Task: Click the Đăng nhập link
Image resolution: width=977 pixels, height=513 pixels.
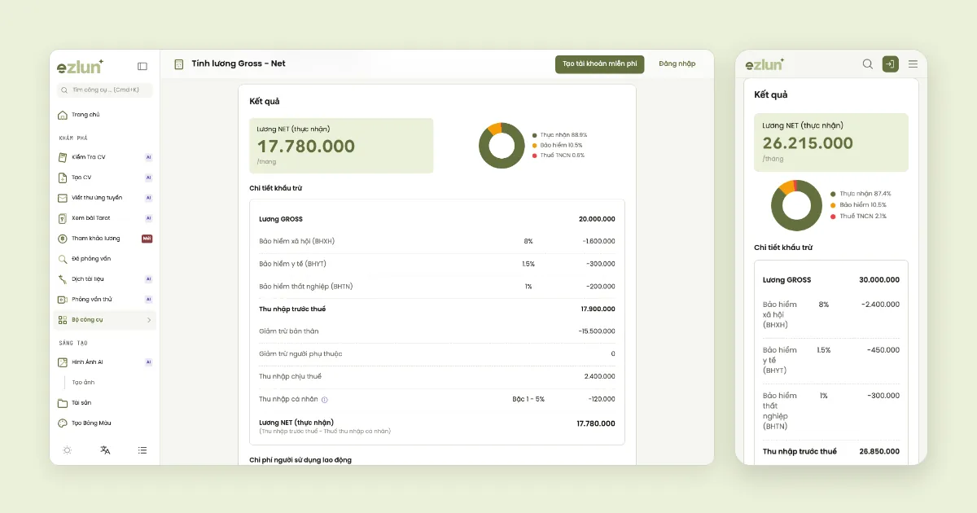Action: coord(677,64)
